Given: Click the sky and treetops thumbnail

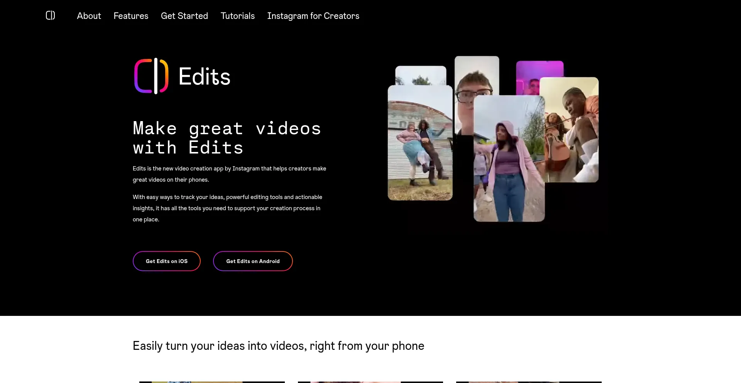Looking at the screenshot, I should pos(421,75).
